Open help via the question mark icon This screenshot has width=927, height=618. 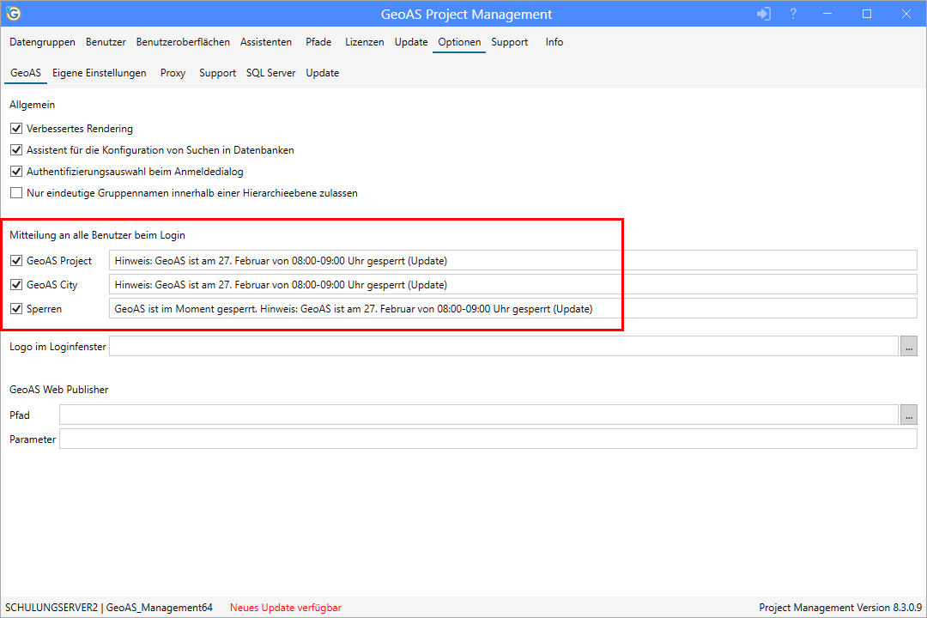click(x=792, y=14)
